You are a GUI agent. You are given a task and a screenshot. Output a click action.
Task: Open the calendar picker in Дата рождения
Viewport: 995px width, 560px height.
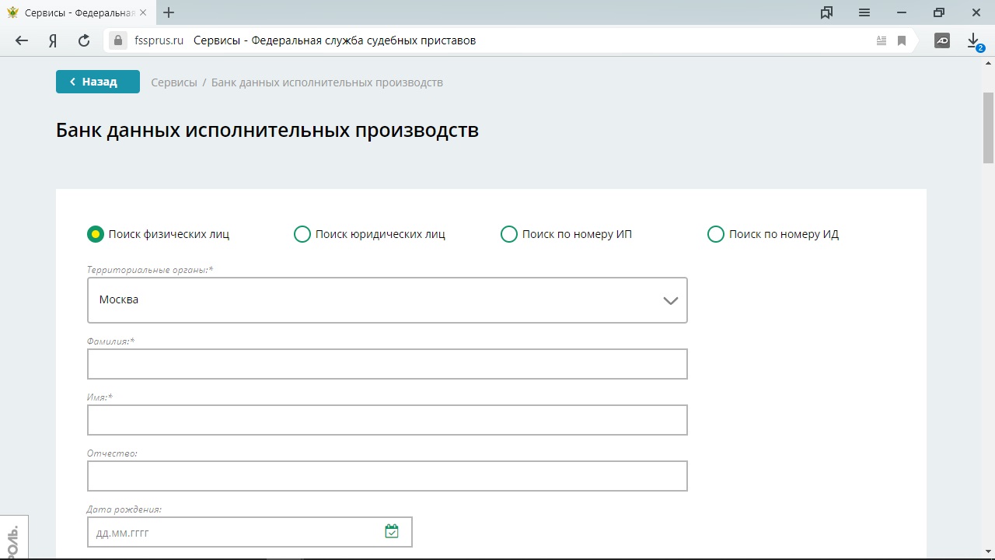(392, 531)
